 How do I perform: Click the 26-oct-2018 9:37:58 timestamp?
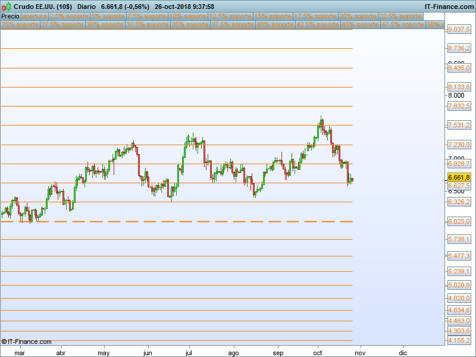point(184,7)
